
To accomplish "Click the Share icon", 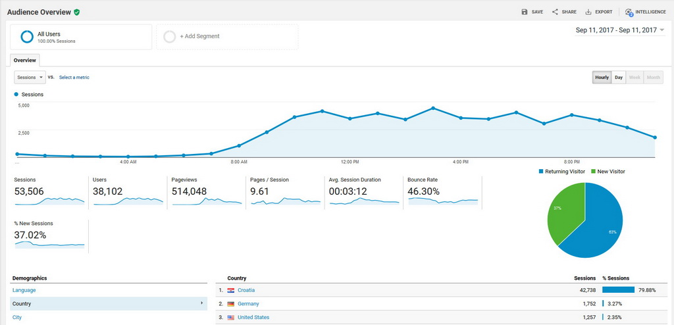I will pyautogui.click(x=555, y=12).
